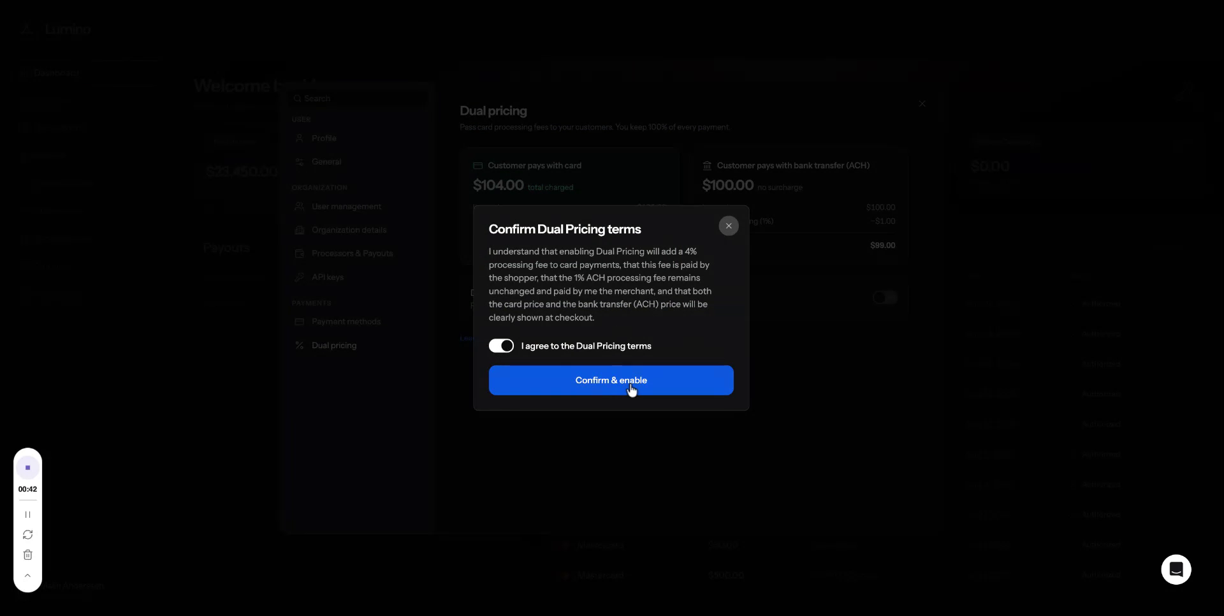Delete the recording with trash icon

[x=27, y=555]
